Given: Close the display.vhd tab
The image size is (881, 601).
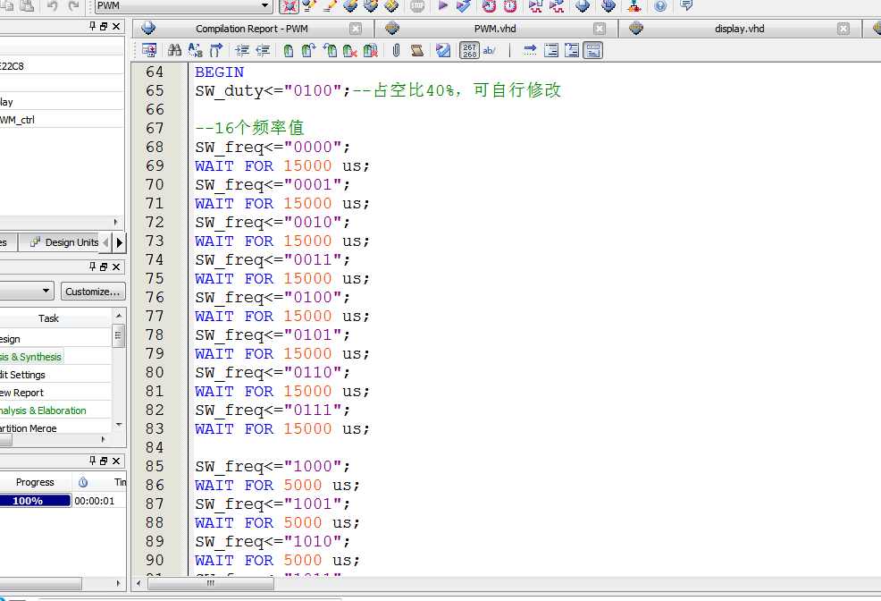Looking at the screenshot, I should pos(843,29).
